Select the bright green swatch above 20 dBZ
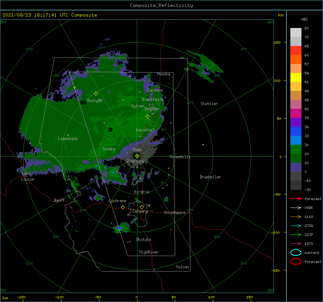323x302 pixels. click(x=296, y=149)
